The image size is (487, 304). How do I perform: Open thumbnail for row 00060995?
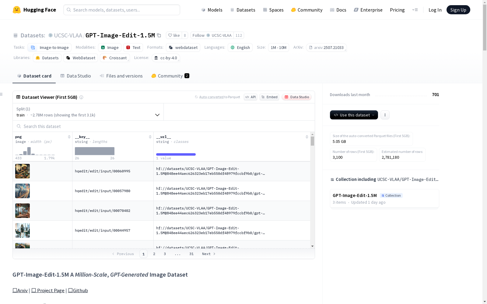coord(23,171)
